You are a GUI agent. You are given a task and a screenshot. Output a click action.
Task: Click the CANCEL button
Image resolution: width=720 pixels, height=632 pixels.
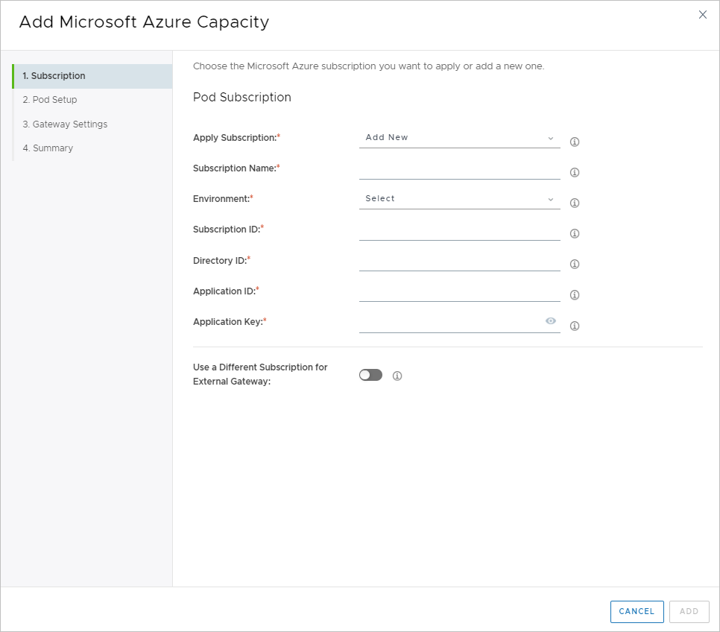pyautogui.click(x=637, y=611)
